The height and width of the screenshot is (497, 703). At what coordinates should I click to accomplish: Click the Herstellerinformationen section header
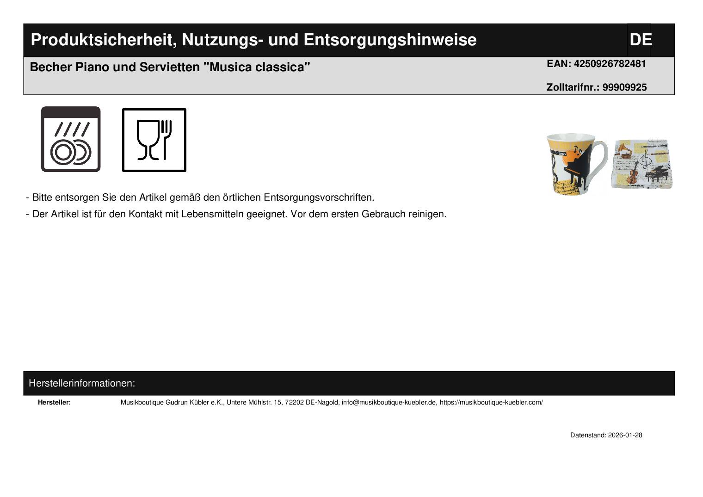coord(82,383)
